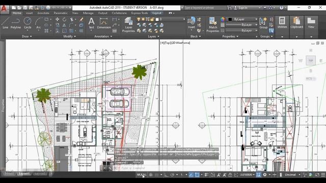This screenshot has height=183, width=326.
Task: Click the Insert block icon
Action: (192, 22)
